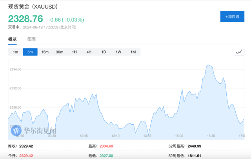This screenshot has width=251, height=159.
Task: Switch to weekly 1W interval
Action: click(x=118, y=52)
